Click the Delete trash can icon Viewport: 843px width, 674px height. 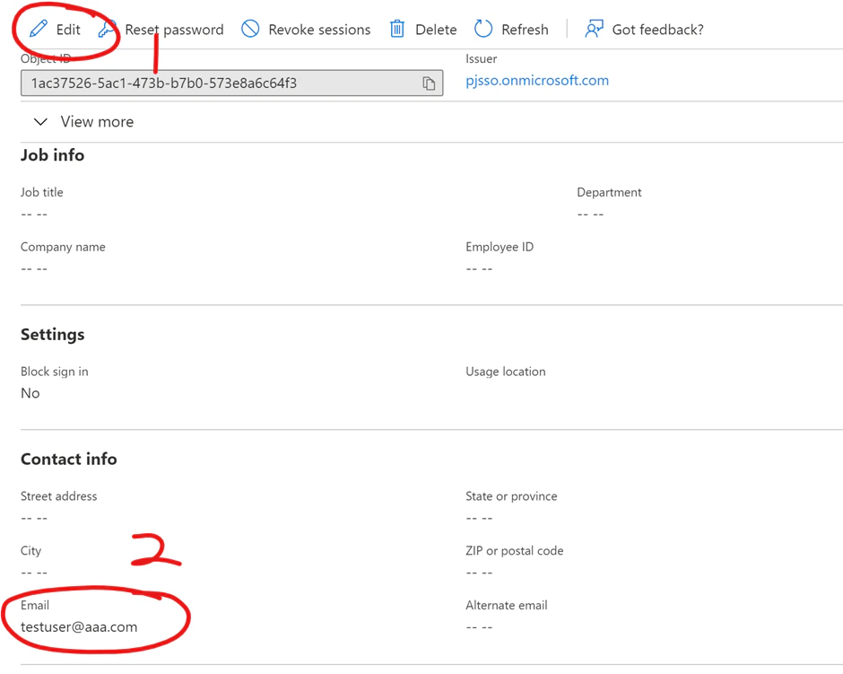tap(396, 28)
